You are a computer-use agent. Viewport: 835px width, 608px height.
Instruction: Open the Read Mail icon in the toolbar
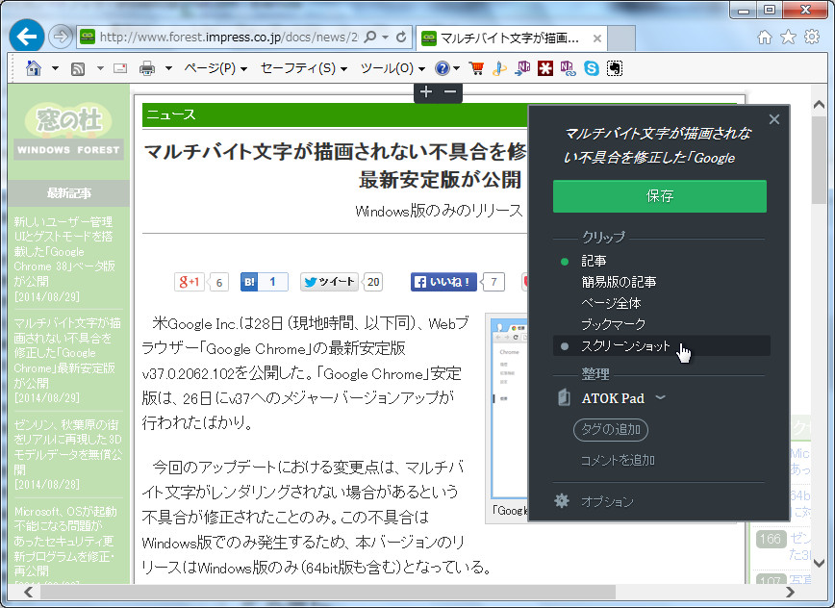120,68
